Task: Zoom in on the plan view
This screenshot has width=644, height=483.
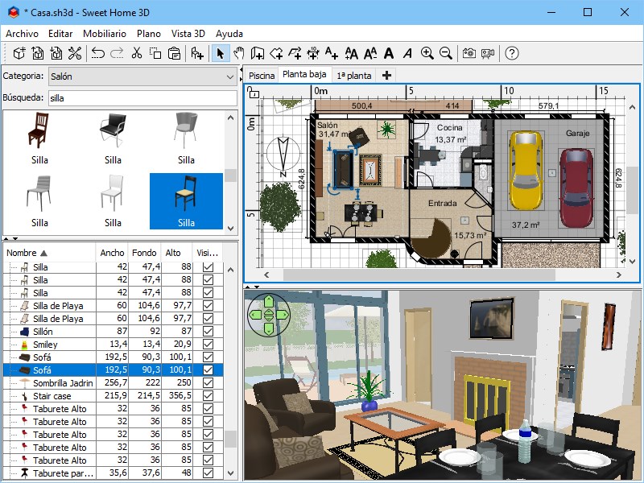Action: pos(427,53)
